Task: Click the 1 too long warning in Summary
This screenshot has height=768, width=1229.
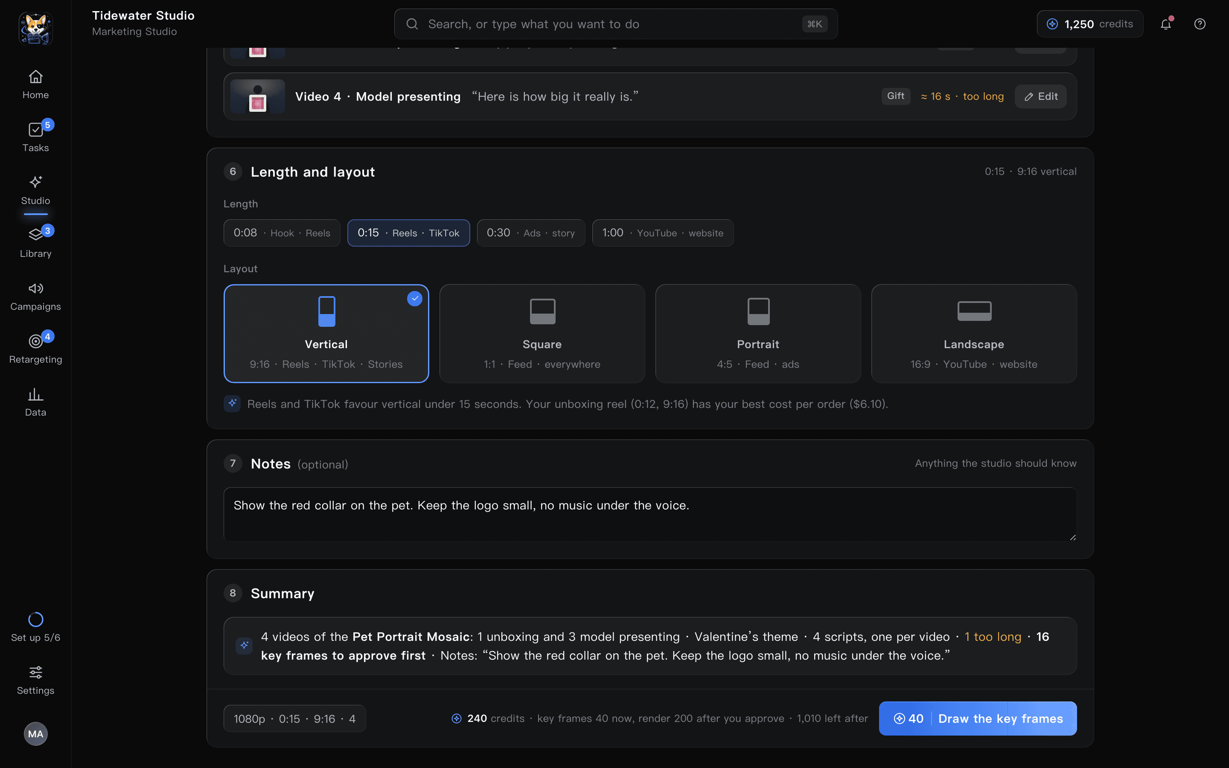Action: tap(992, 637)
